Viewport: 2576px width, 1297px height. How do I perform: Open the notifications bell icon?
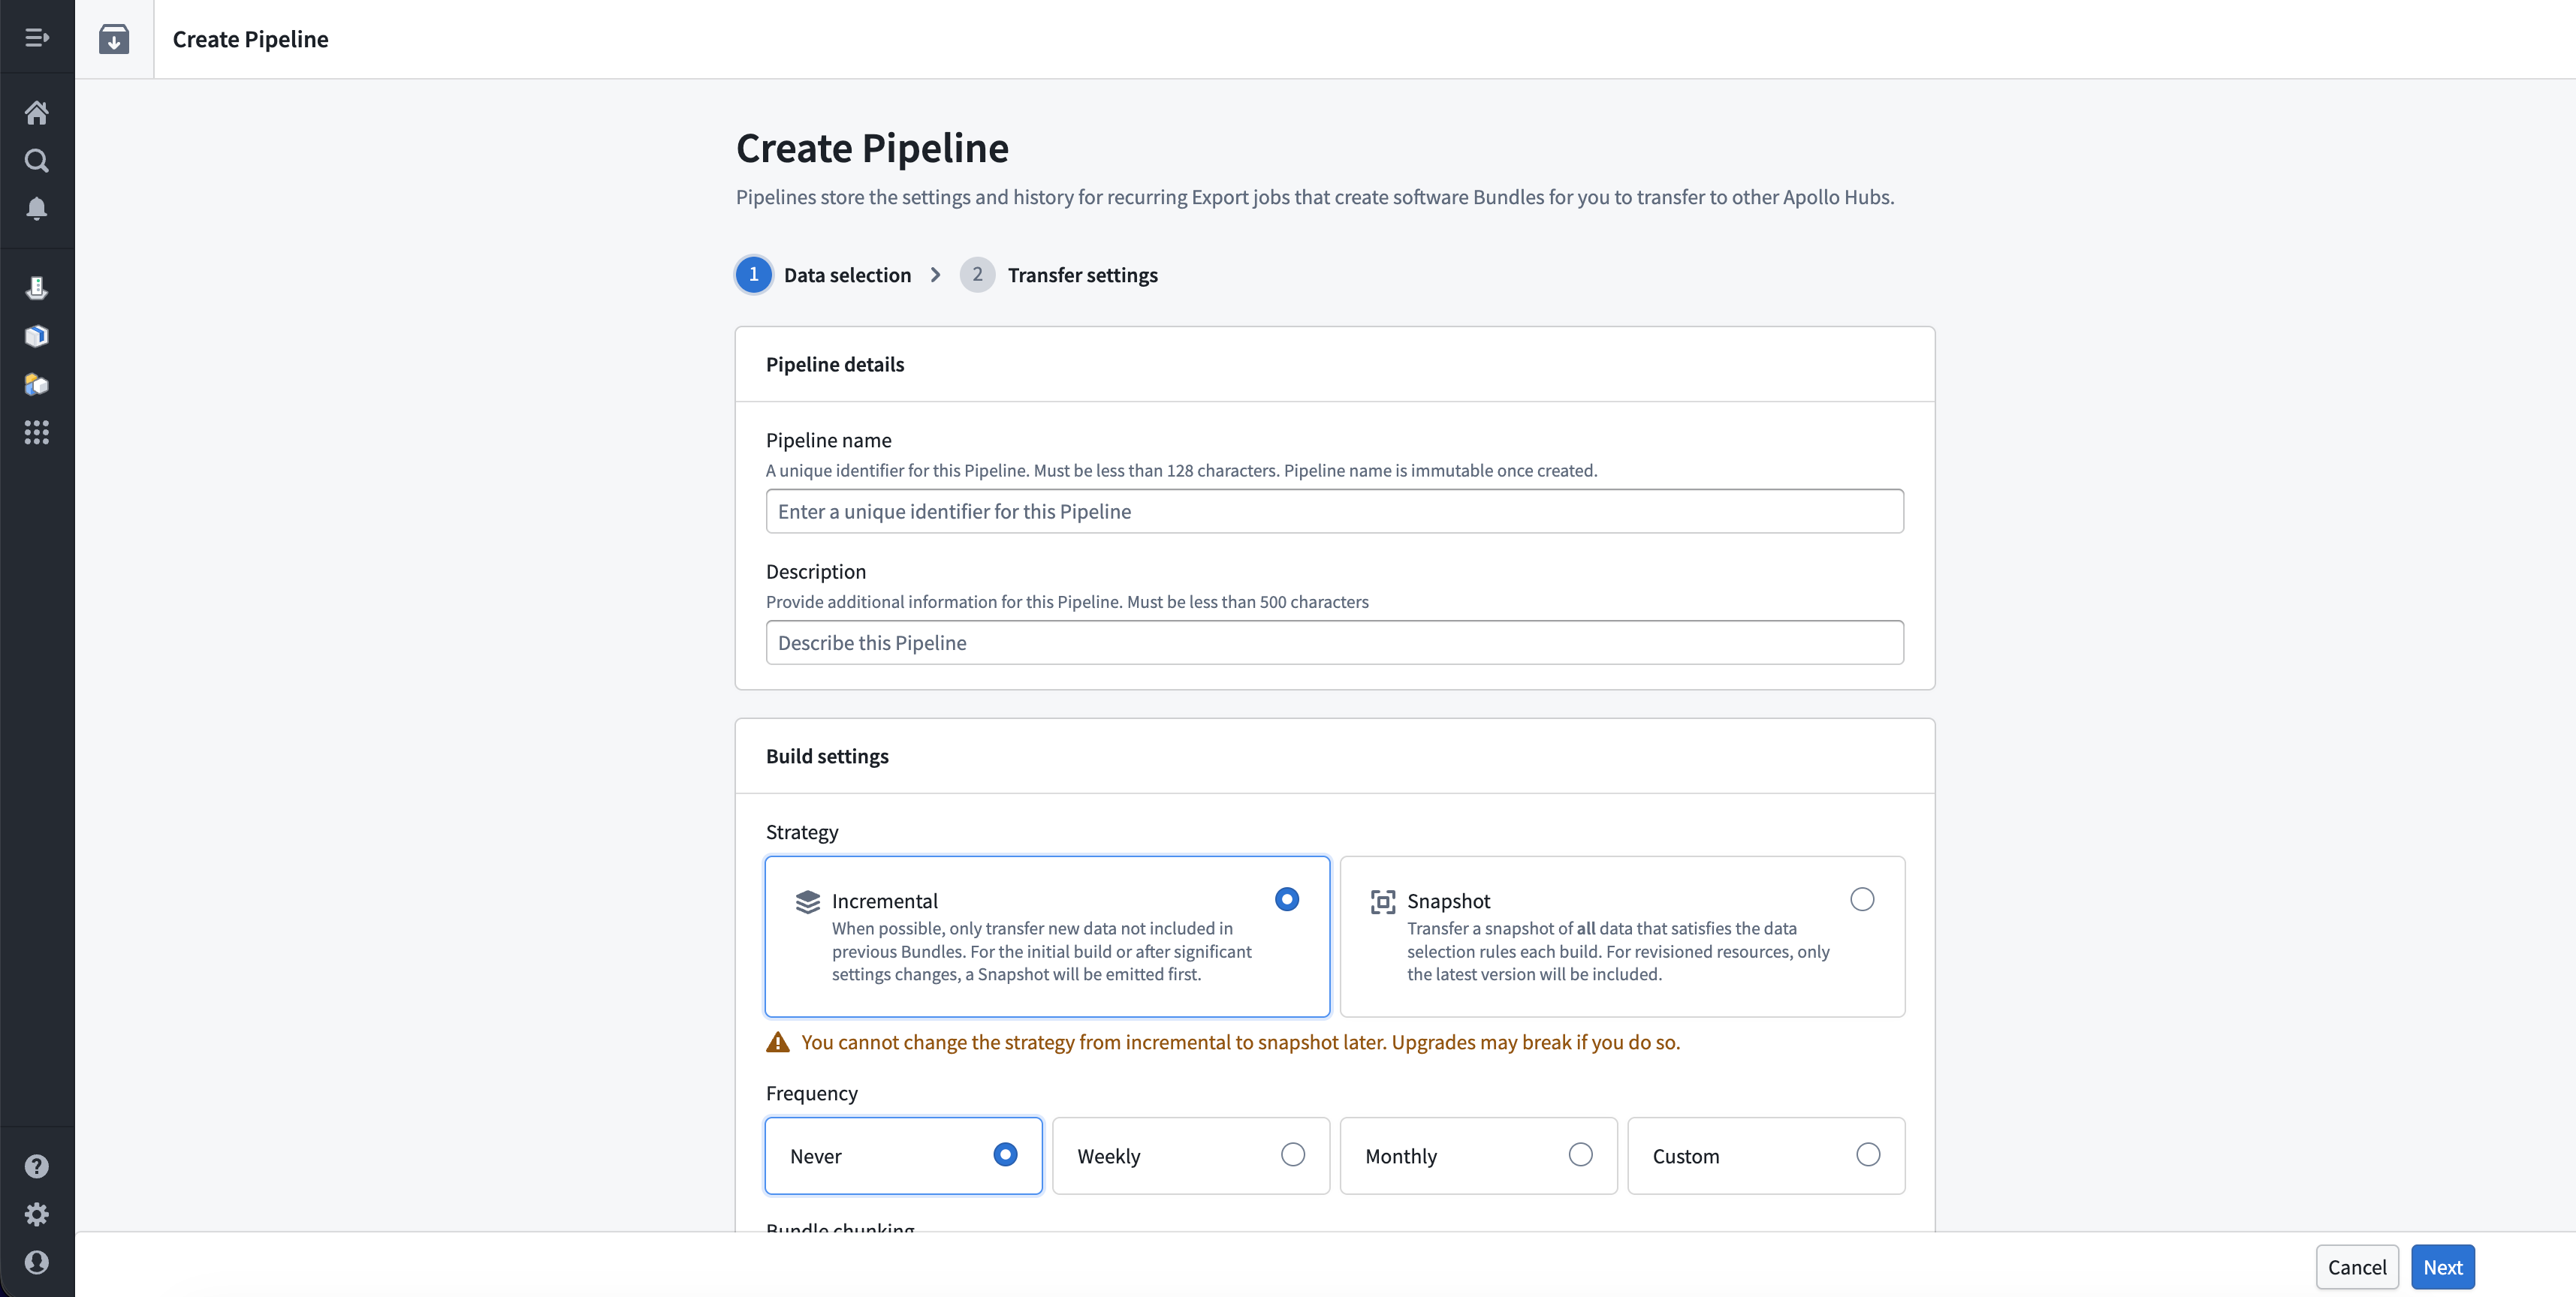tap(37, 209)
